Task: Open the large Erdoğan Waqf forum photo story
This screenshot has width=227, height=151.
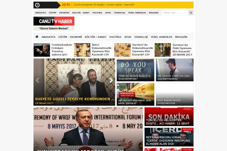Action: 88,129
